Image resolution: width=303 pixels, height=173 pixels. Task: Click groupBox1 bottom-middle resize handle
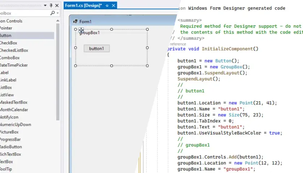(x=111, y=66)
